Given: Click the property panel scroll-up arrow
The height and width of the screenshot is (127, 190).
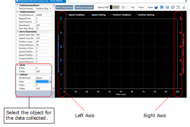Looking at the screenshot, I should pos(53,5).
